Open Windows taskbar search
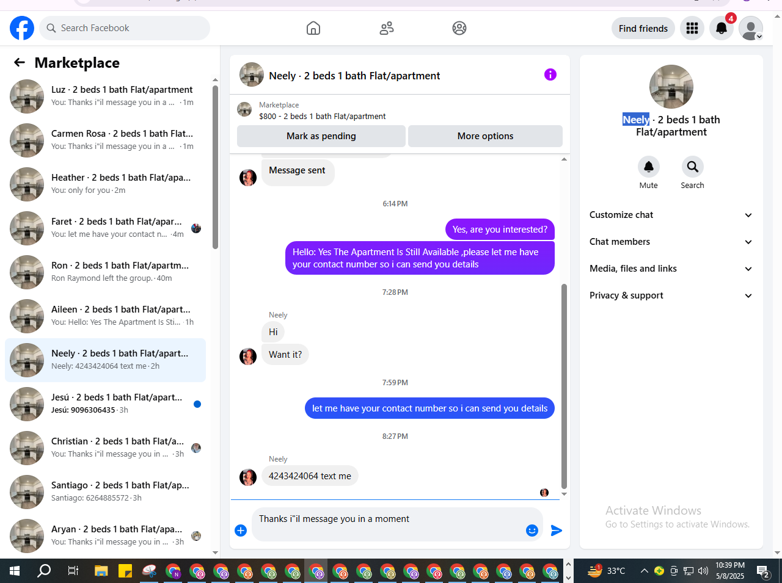Screen dimensions: 782x583 coord(44,571)
